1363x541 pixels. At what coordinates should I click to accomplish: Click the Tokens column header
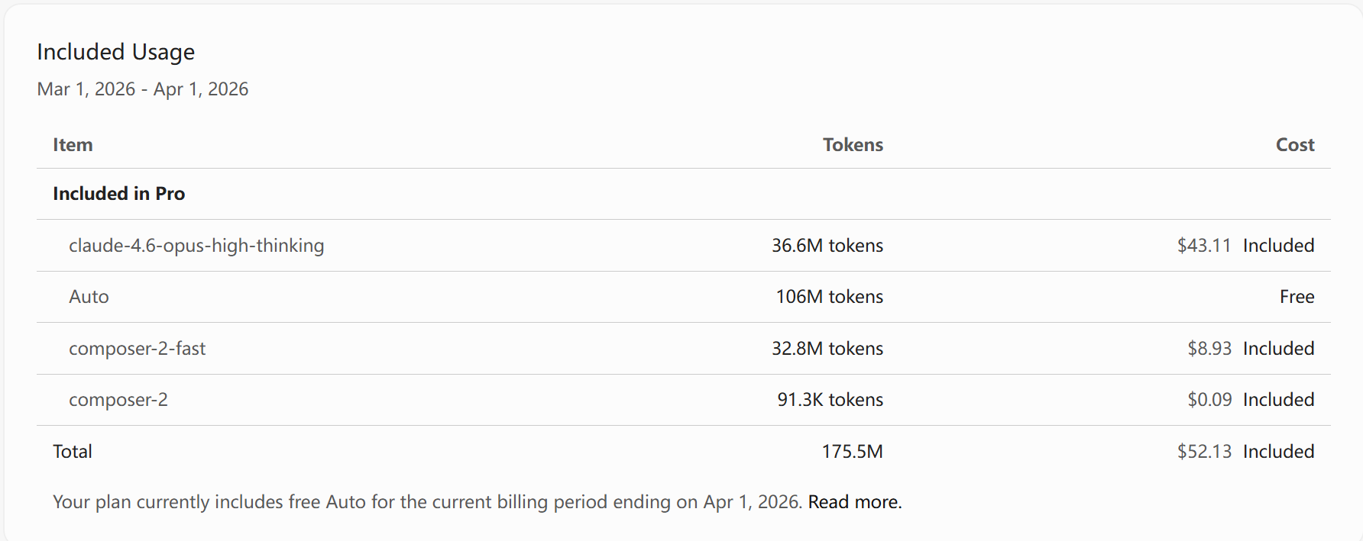coord(853,145)
